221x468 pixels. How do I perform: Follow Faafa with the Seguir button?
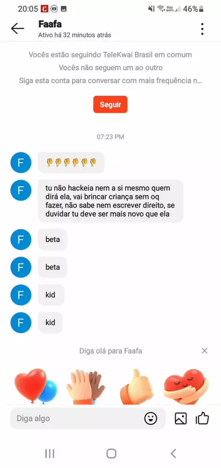click(x=110, y=104)
